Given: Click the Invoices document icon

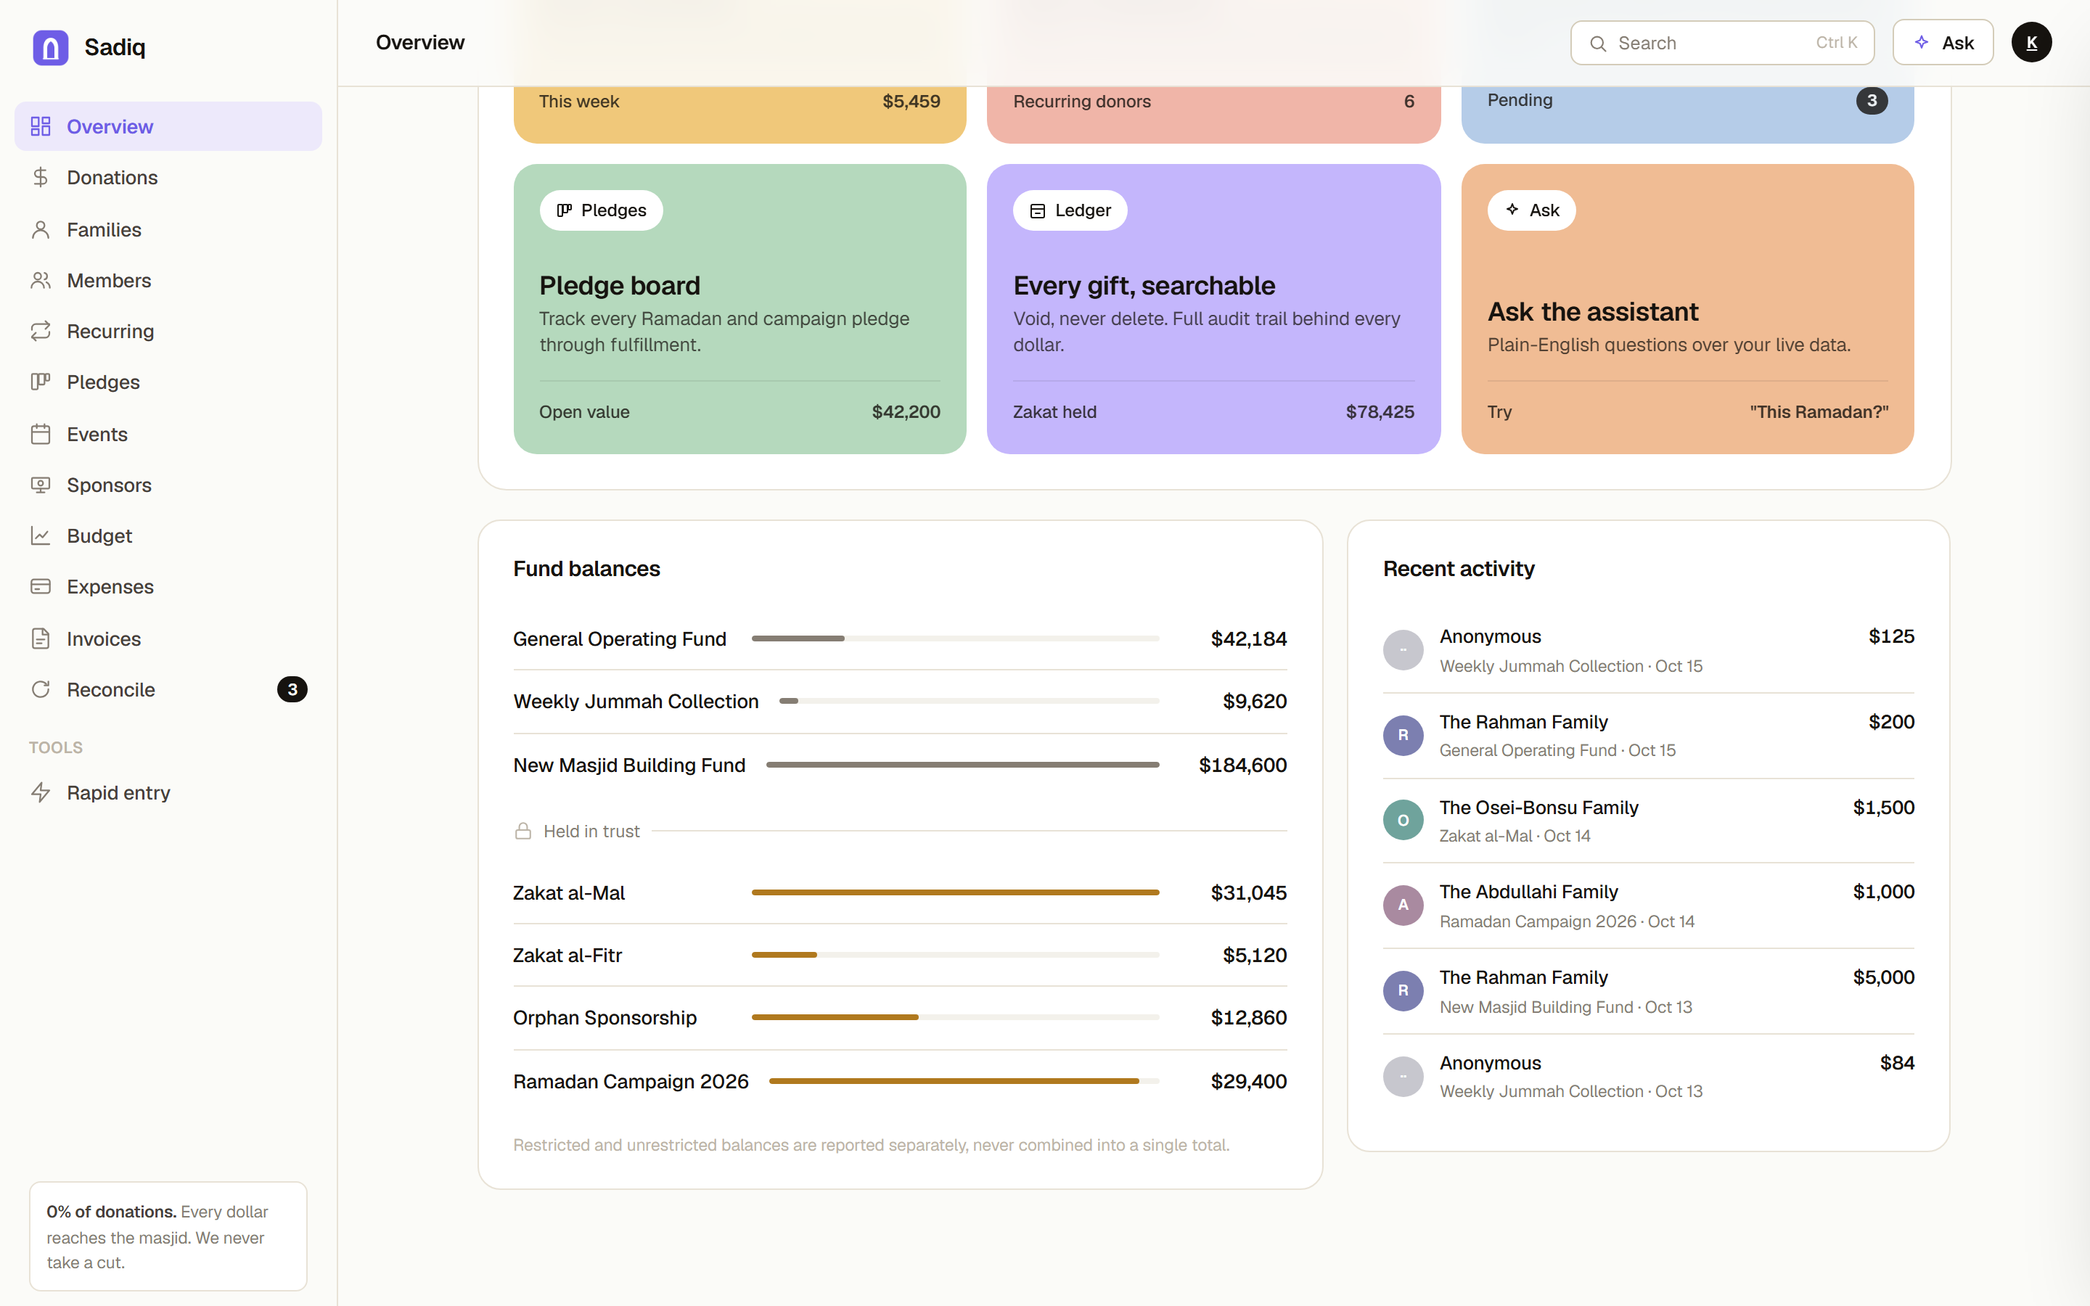Looking at the screenshot, I should [x=41, y=638].
